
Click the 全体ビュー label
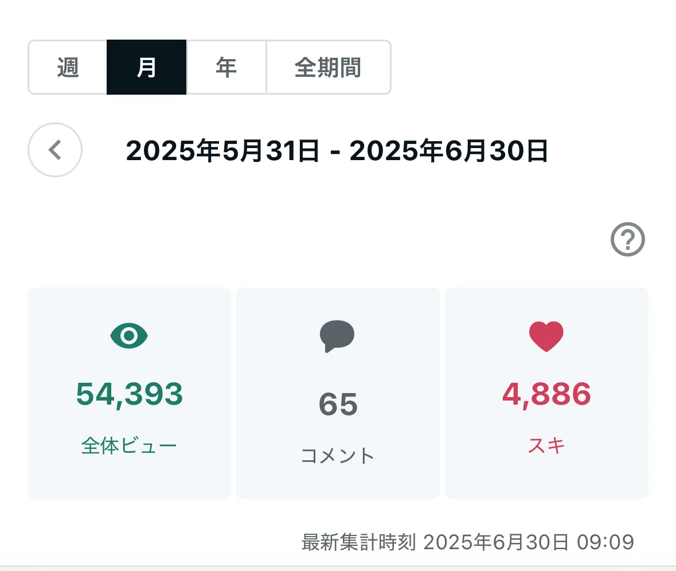tap(129, 445)
